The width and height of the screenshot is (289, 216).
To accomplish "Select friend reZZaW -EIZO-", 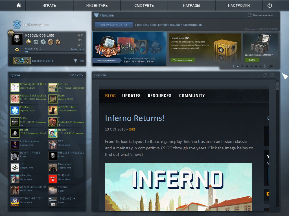I will tap(66, 110).
